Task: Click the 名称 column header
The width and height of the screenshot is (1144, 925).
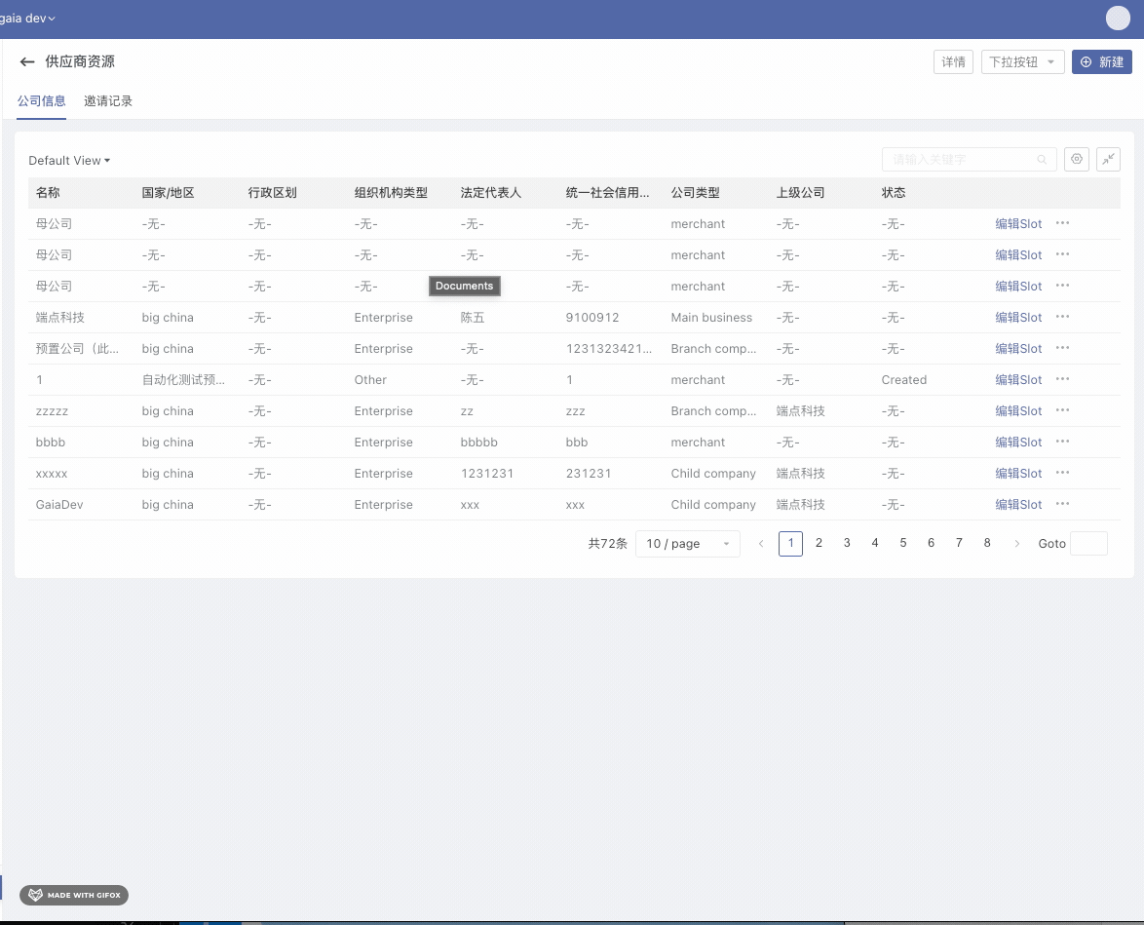Action: pos(48,193)
